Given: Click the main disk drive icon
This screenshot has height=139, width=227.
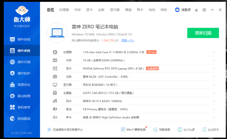Looking at the screenshot, I should 55,93.
